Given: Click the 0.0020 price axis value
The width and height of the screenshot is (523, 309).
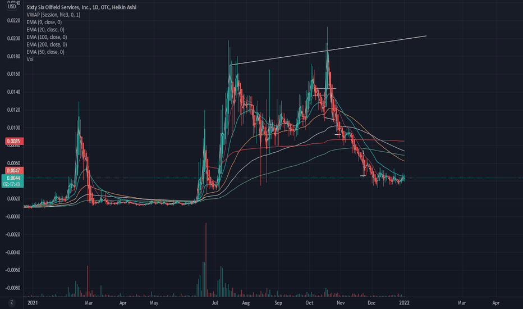Looking at the screenshot, I should coord(13,199).
